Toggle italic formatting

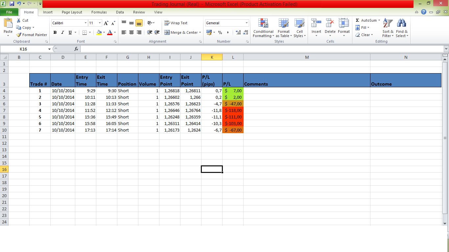(62, 32)
